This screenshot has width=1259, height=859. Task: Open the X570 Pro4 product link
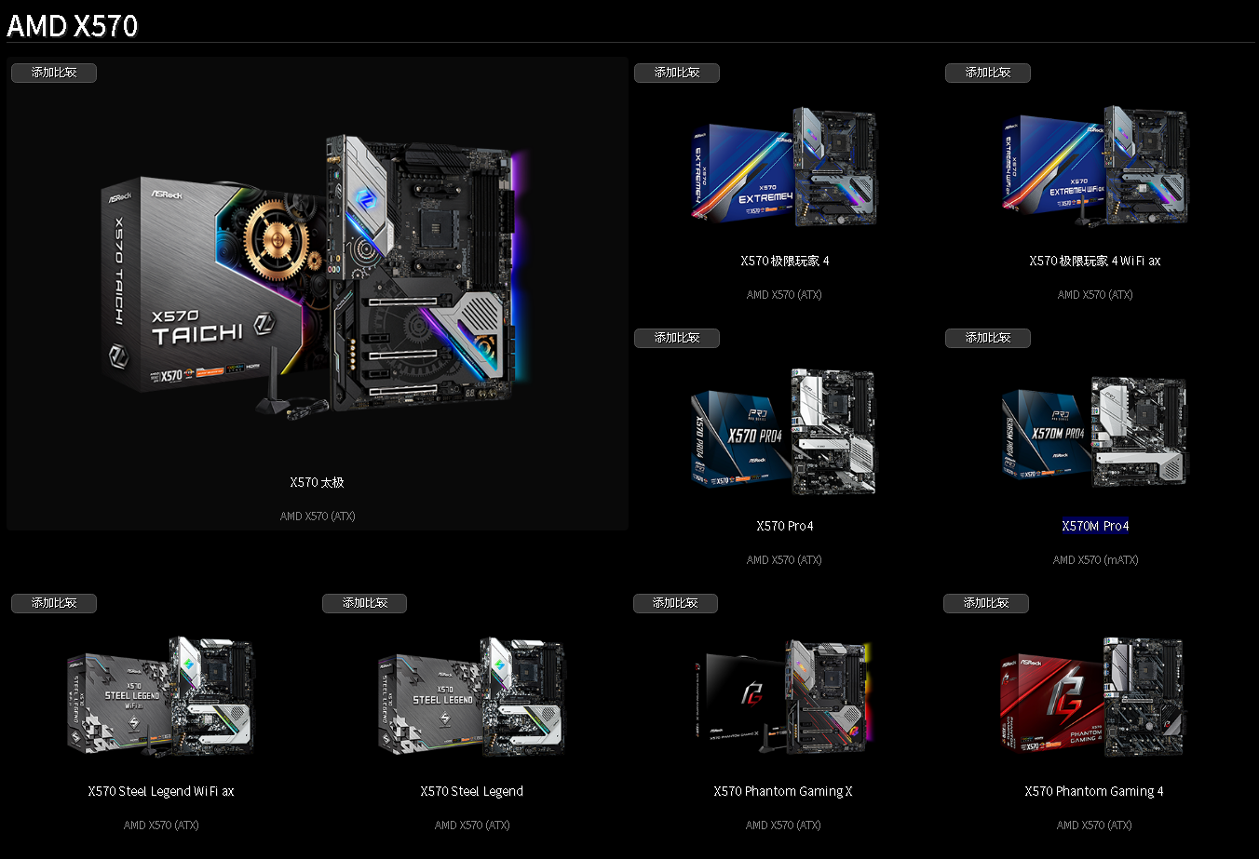(x=784, y=525)
